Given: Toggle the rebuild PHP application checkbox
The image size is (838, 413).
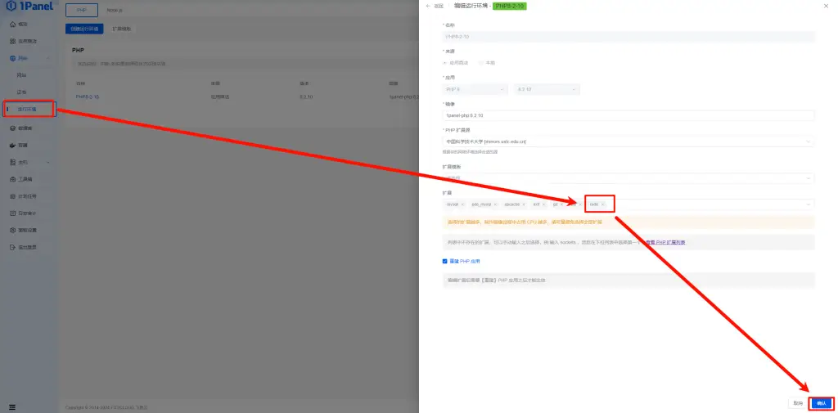Looking at the screenshot, I should click(x=445, y=262).
